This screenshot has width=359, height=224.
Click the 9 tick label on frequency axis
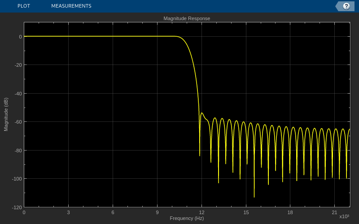pos(157,212)
